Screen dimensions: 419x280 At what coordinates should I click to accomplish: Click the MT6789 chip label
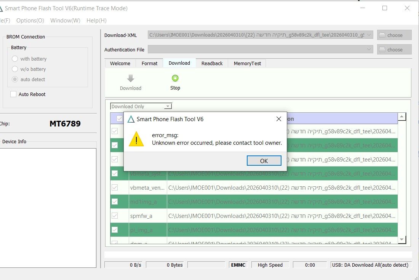(x=65, y=124)
